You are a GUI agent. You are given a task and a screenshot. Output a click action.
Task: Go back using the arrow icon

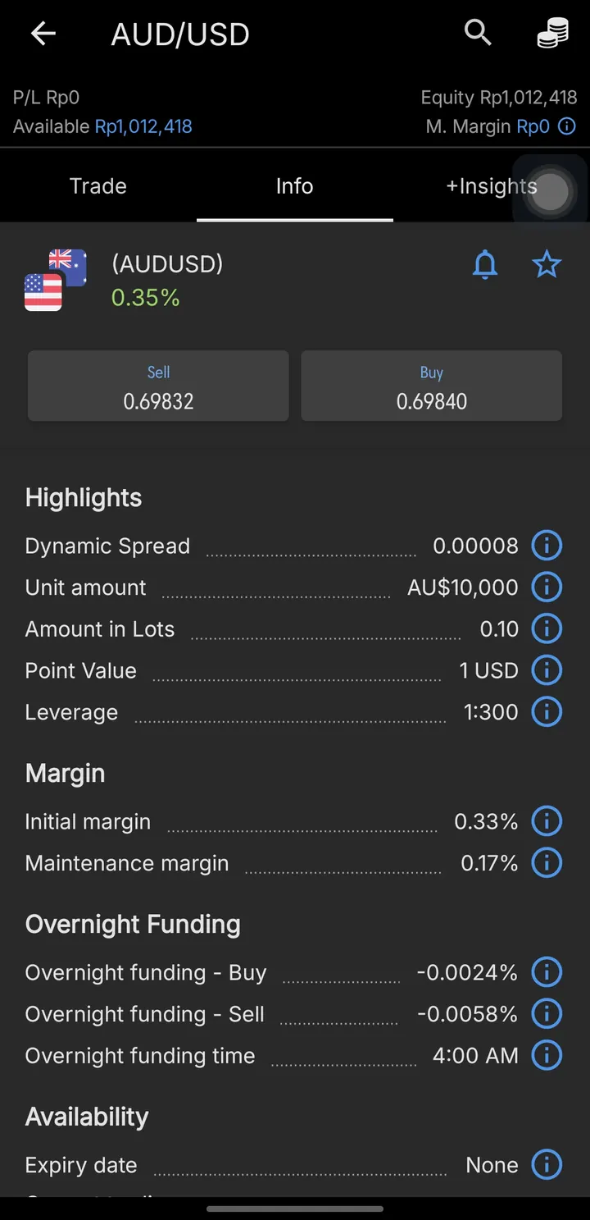point(43,34)
